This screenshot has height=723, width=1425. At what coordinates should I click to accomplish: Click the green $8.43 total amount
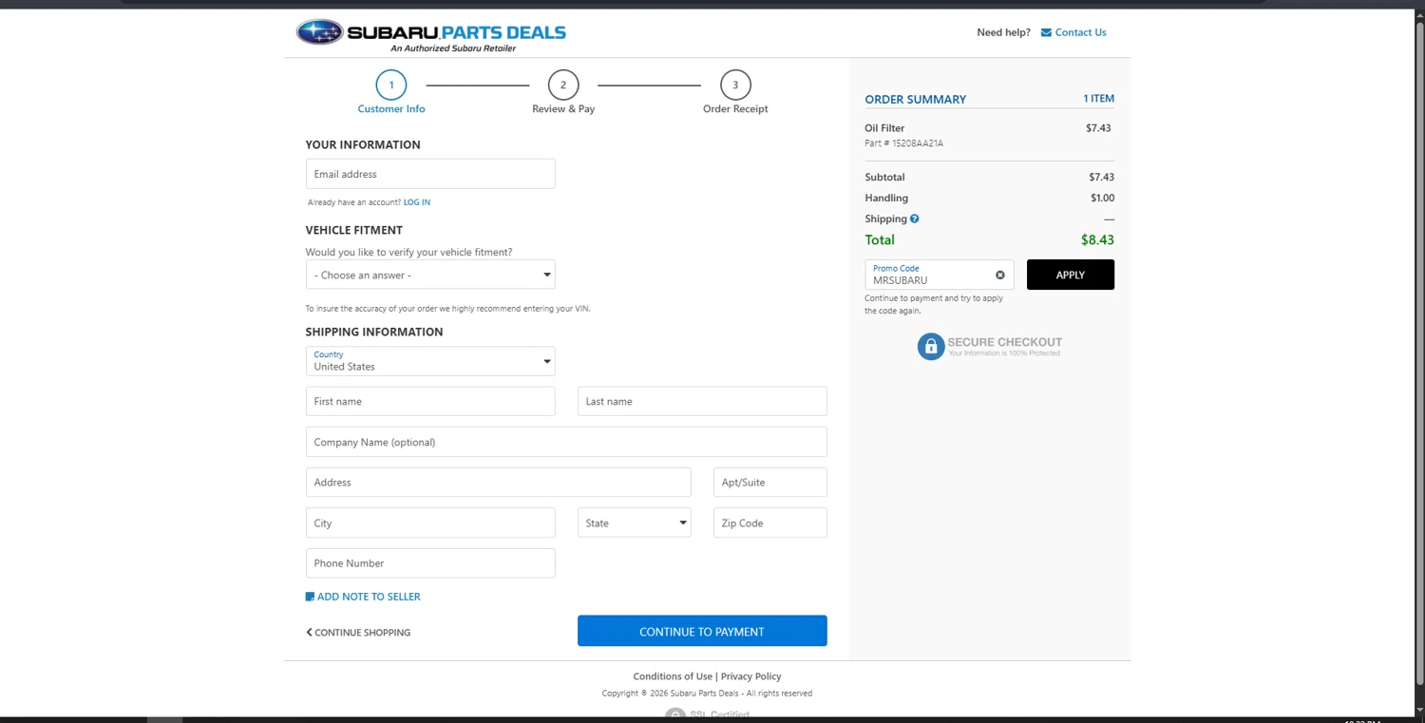point(1097,240)
